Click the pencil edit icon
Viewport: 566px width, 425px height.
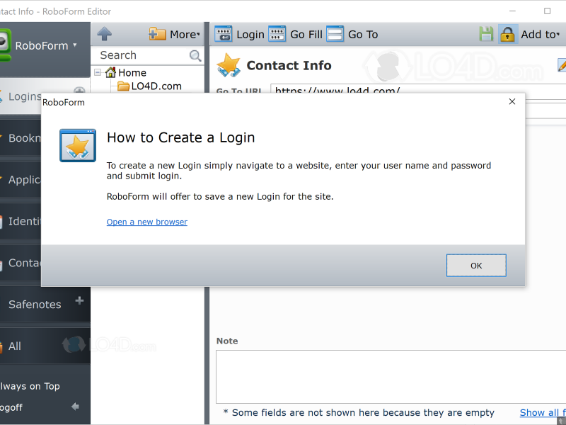coord(562,65)
